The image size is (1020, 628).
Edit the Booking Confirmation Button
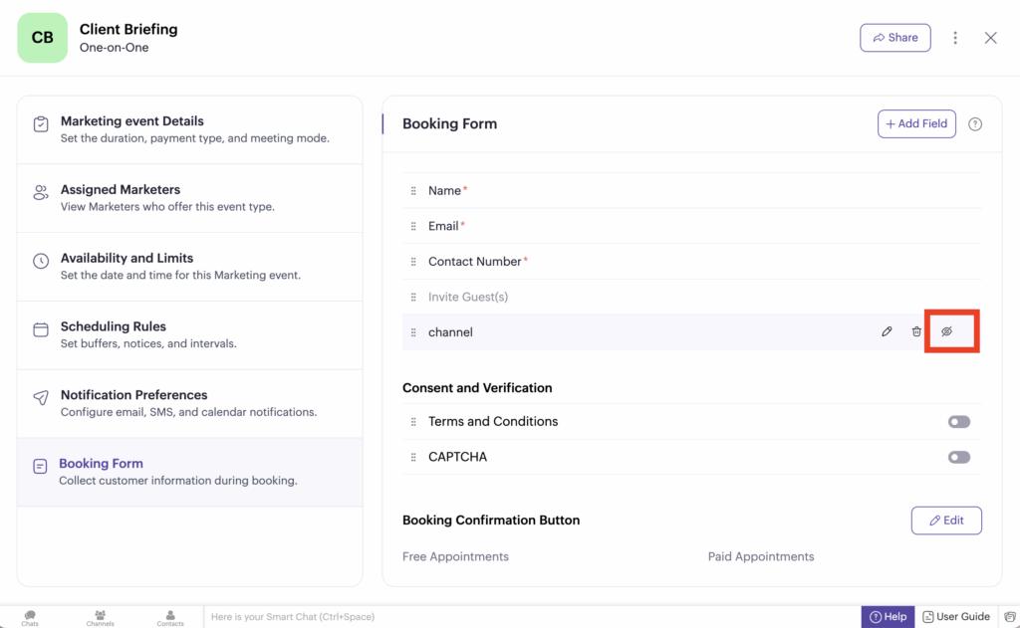click(945, 521)
